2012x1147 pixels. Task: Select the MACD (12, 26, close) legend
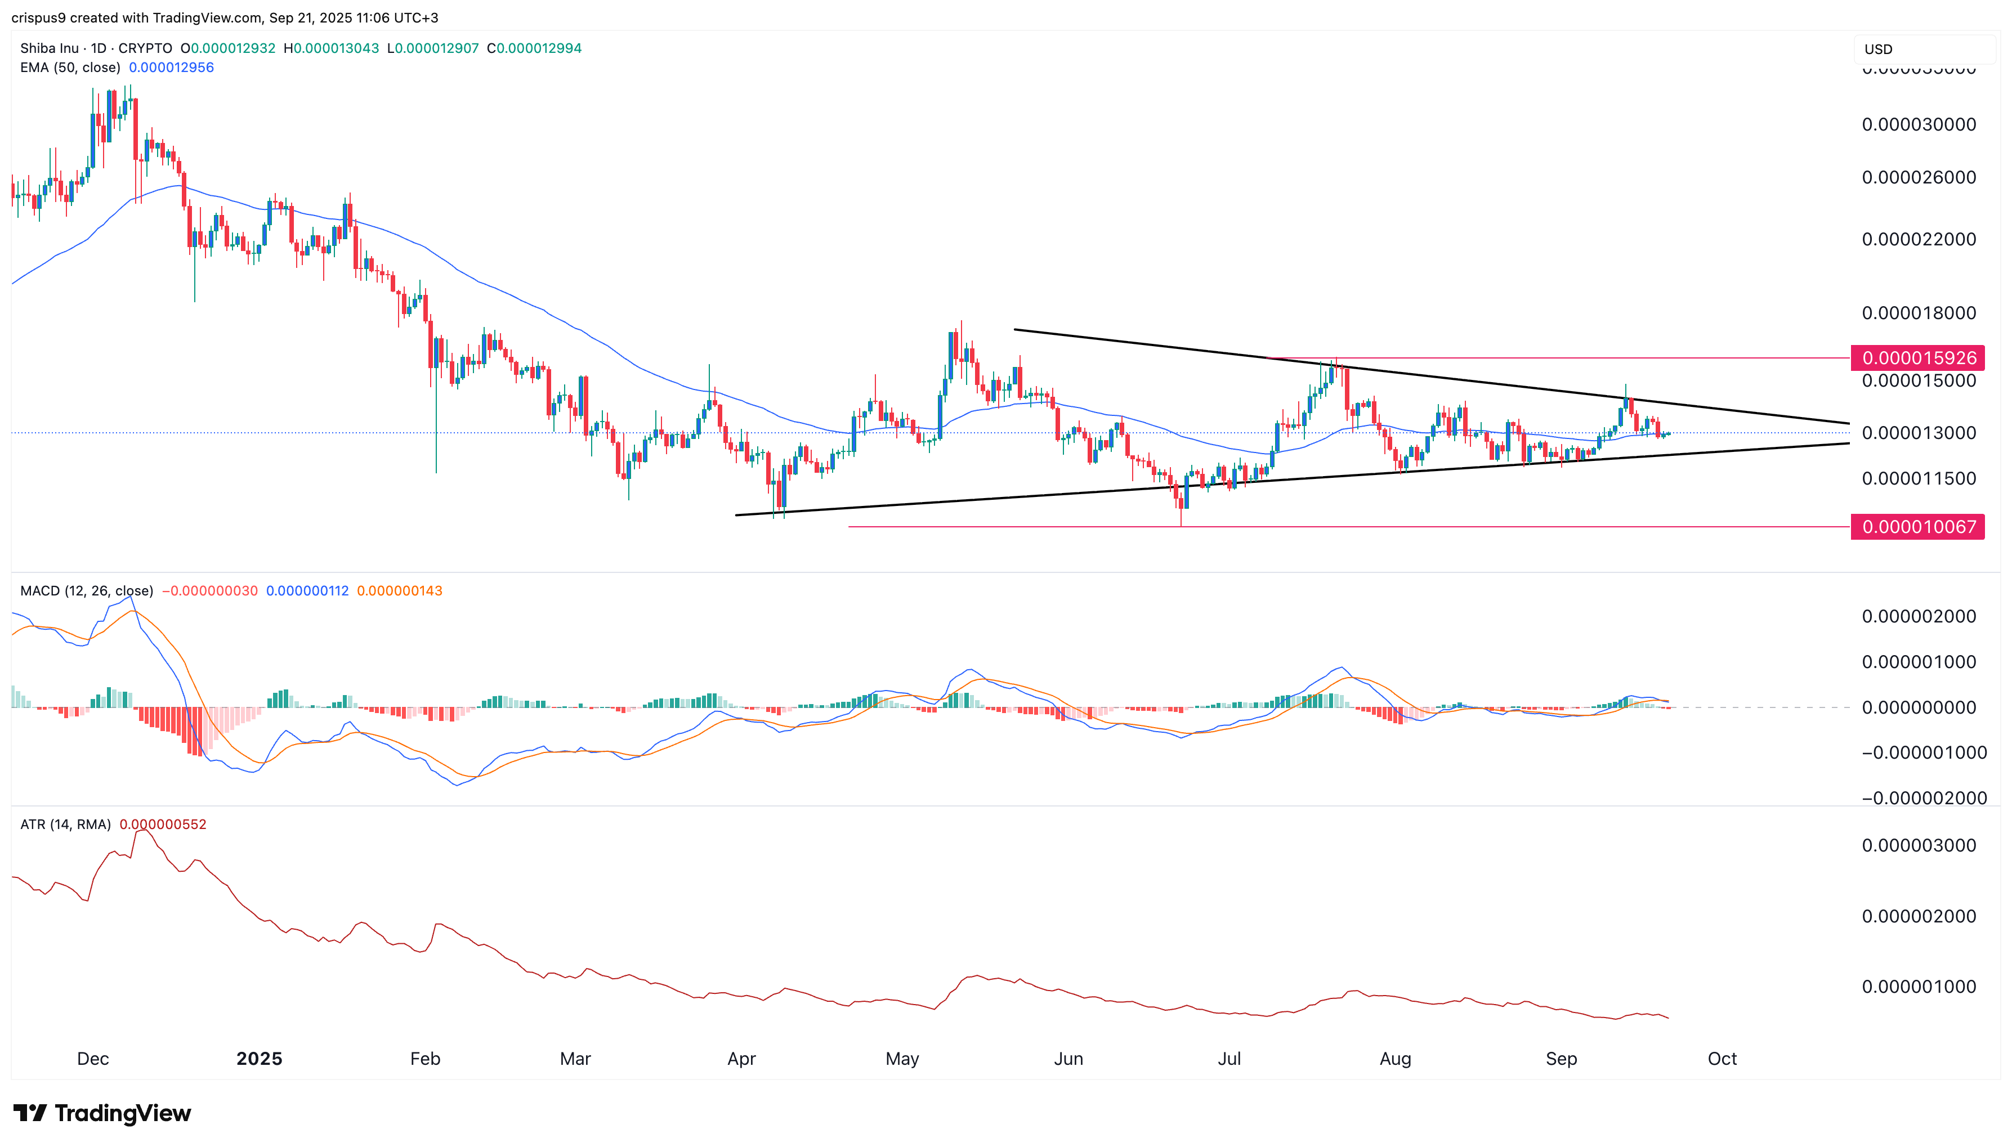point(87,591)
